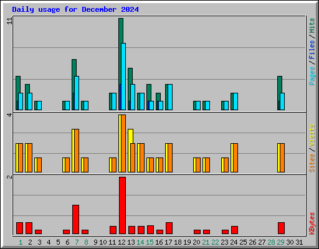Click the 'Hits' legend text
The width and height of the screenshot is (319, 249).
pyautogui.click(x=312, y=26)
